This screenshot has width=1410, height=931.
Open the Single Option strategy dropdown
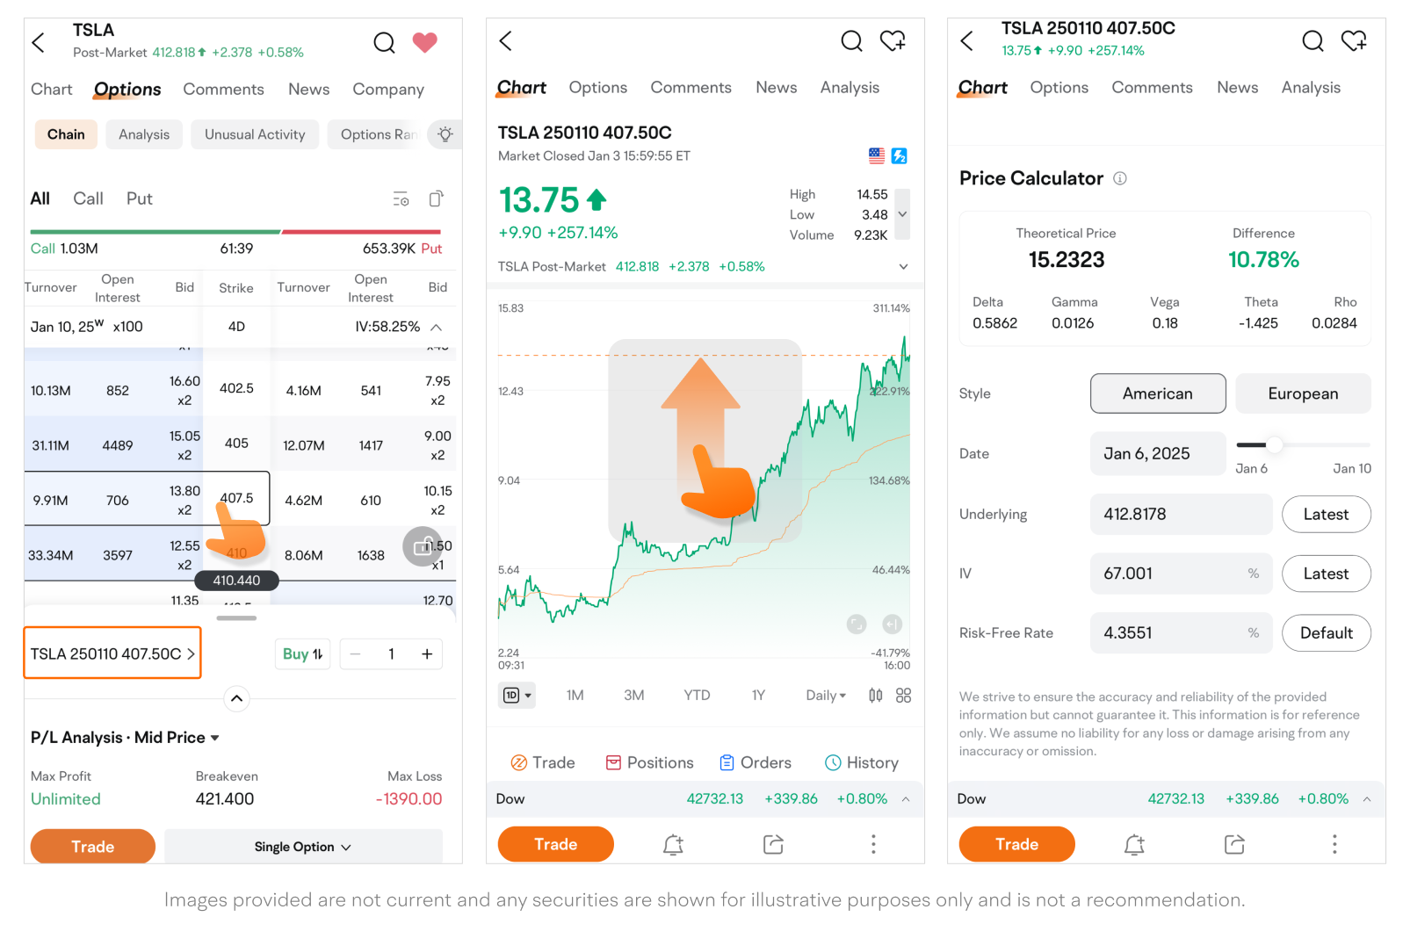(302, 847)
